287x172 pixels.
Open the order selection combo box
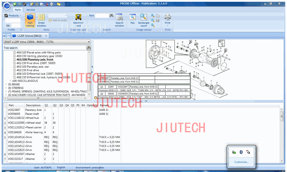[x=58, y=15]
